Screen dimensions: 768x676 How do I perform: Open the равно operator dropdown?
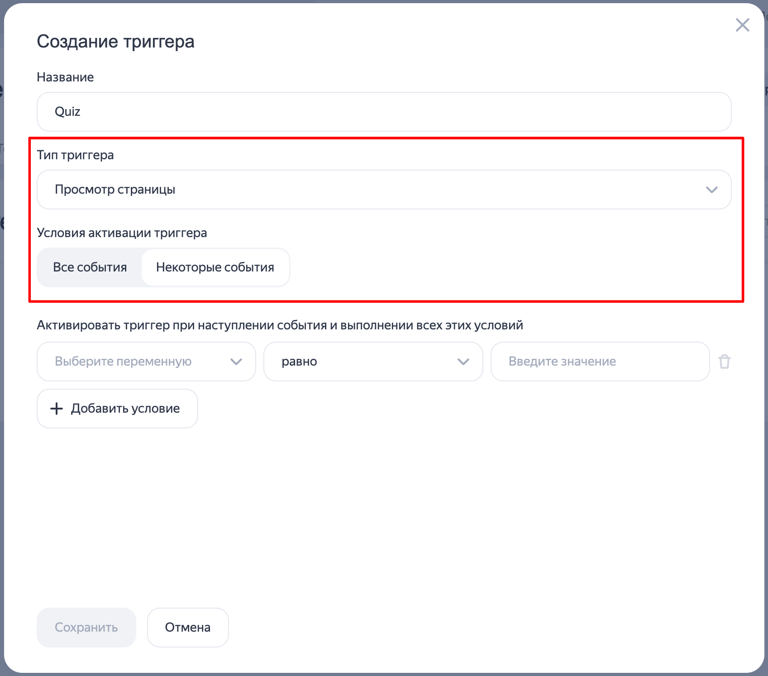[373, 362]
